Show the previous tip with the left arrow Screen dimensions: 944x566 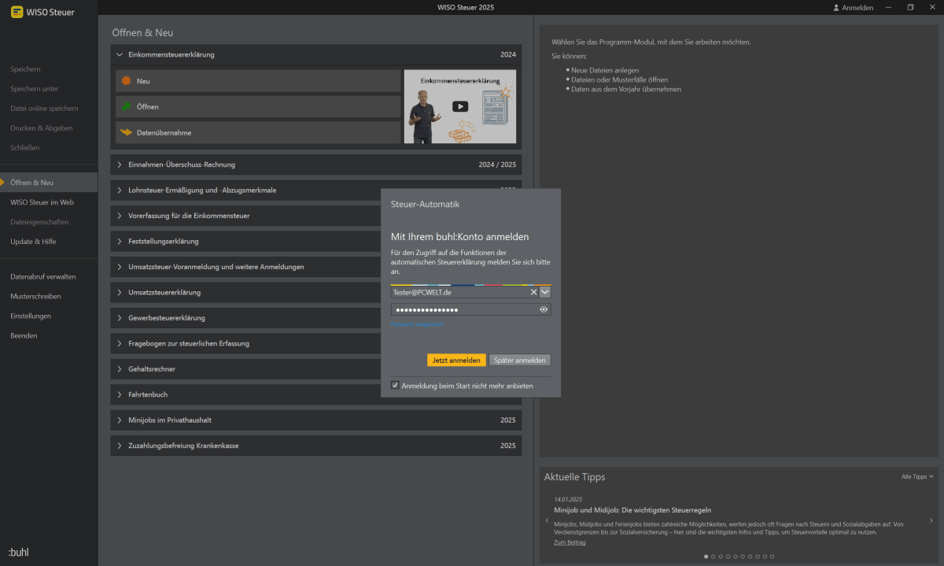click(x=547, y=520)
